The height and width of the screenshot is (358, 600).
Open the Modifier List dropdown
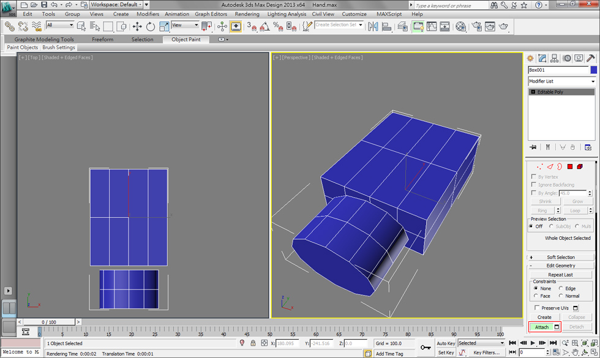561,81
